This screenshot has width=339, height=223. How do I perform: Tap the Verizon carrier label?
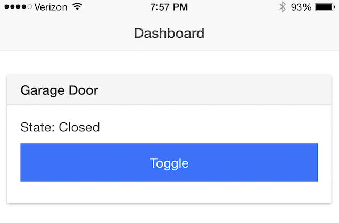[x=51, y=7]
